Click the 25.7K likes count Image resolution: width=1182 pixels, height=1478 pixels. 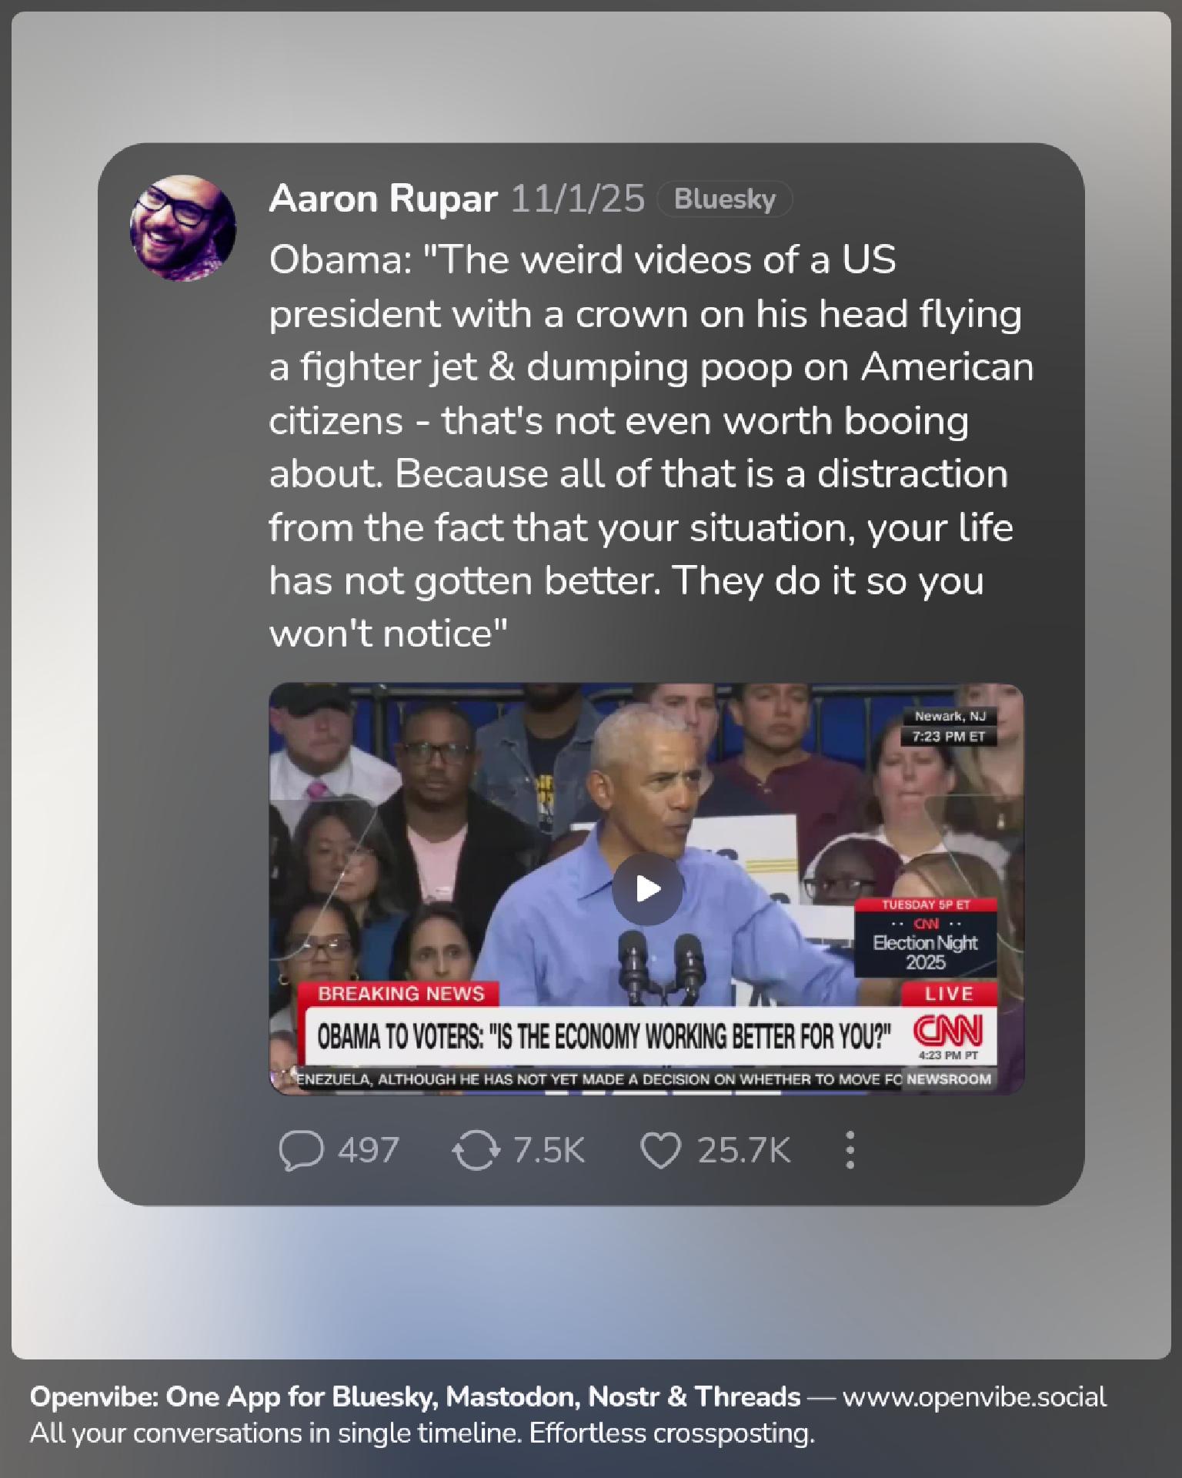(x=744, y=1151)
